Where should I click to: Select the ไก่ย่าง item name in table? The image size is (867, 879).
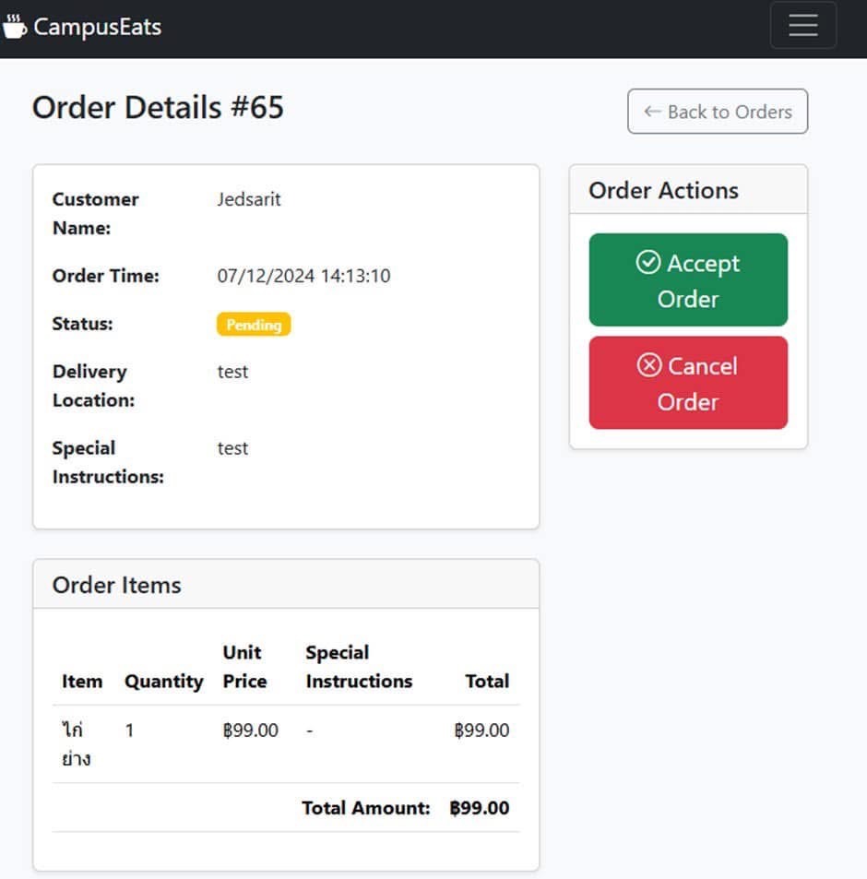coord(75,744)
